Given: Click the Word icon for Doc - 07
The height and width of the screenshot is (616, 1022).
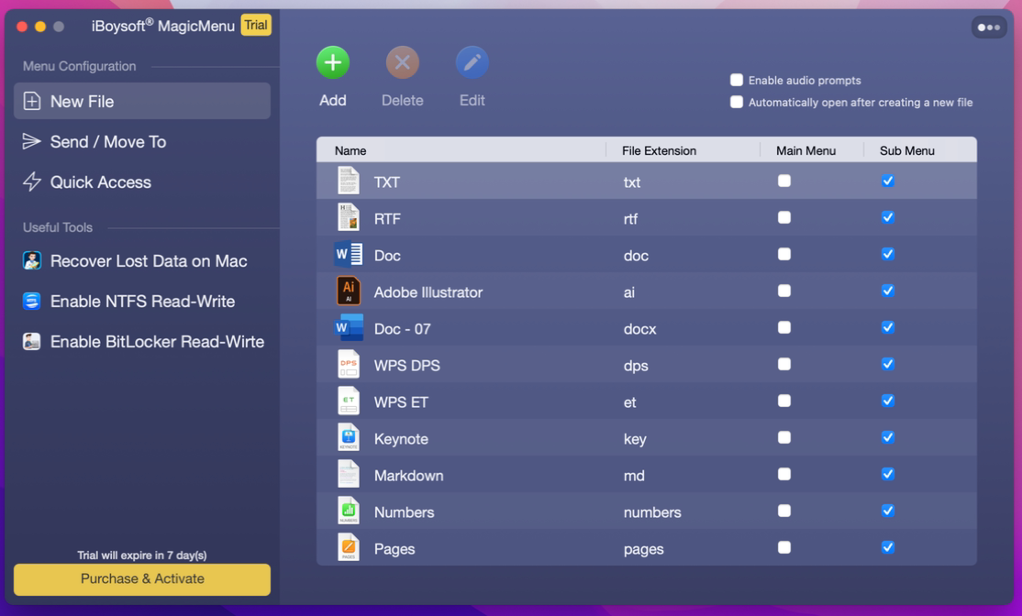Looking at the screenshot, I should click(x=348, y=327).
